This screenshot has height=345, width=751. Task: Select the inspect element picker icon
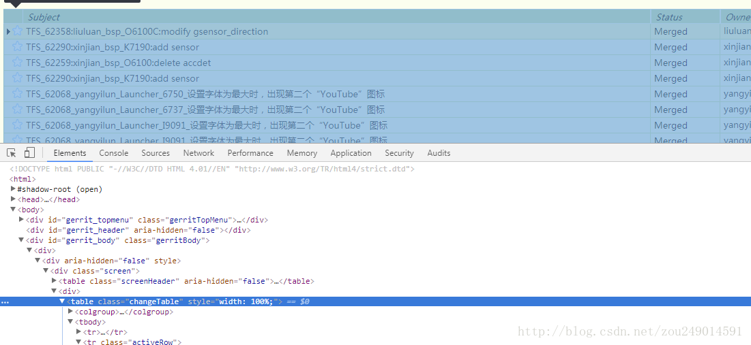tap(12, 153)
